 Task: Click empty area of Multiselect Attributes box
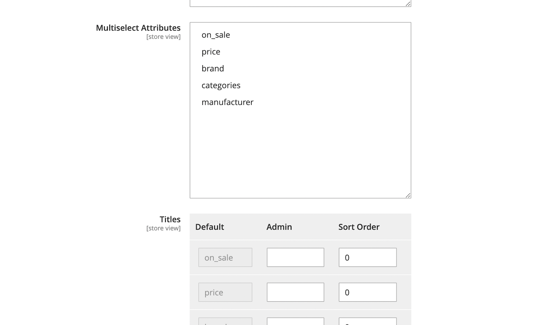[300, 151]
